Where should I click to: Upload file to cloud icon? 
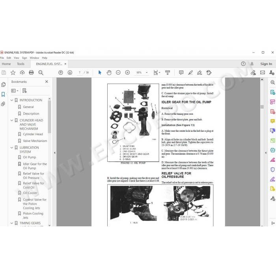(22, 73)
